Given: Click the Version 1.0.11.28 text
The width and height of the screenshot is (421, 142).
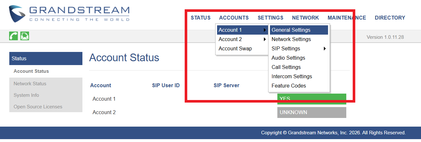Looking at the screenshot, I should [x=385, y=37].
